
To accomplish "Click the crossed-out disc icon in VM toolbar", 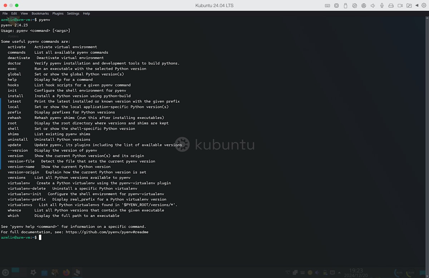I will (355, 6).
